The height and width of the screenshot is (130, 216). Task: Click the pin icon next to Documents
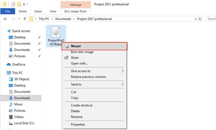pyautogui.click(x=39, y=44)
